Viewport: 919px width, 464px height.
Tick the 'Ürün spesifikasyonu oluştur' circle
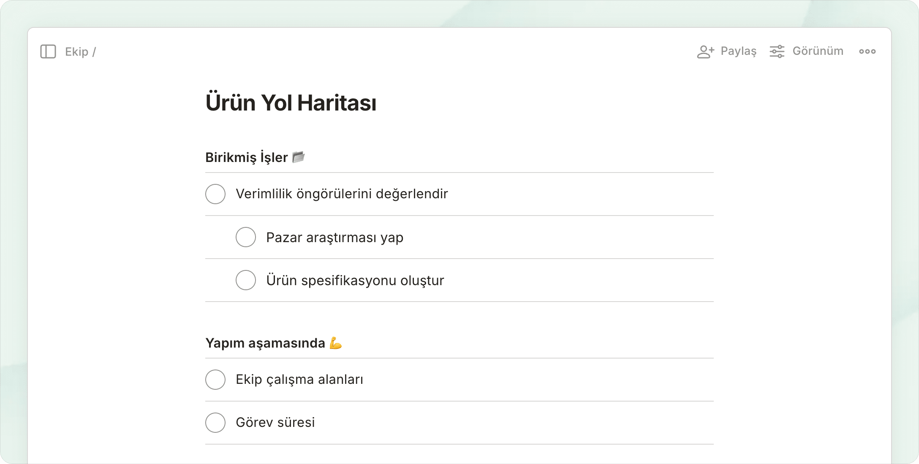pyautogui.click(x=246, y=280)
